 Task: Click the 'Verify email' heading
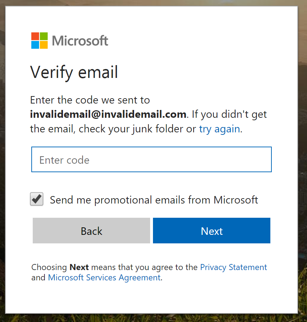74,72
